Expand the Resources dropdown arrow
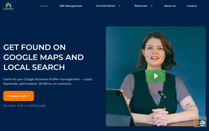 tap(152, 6)
